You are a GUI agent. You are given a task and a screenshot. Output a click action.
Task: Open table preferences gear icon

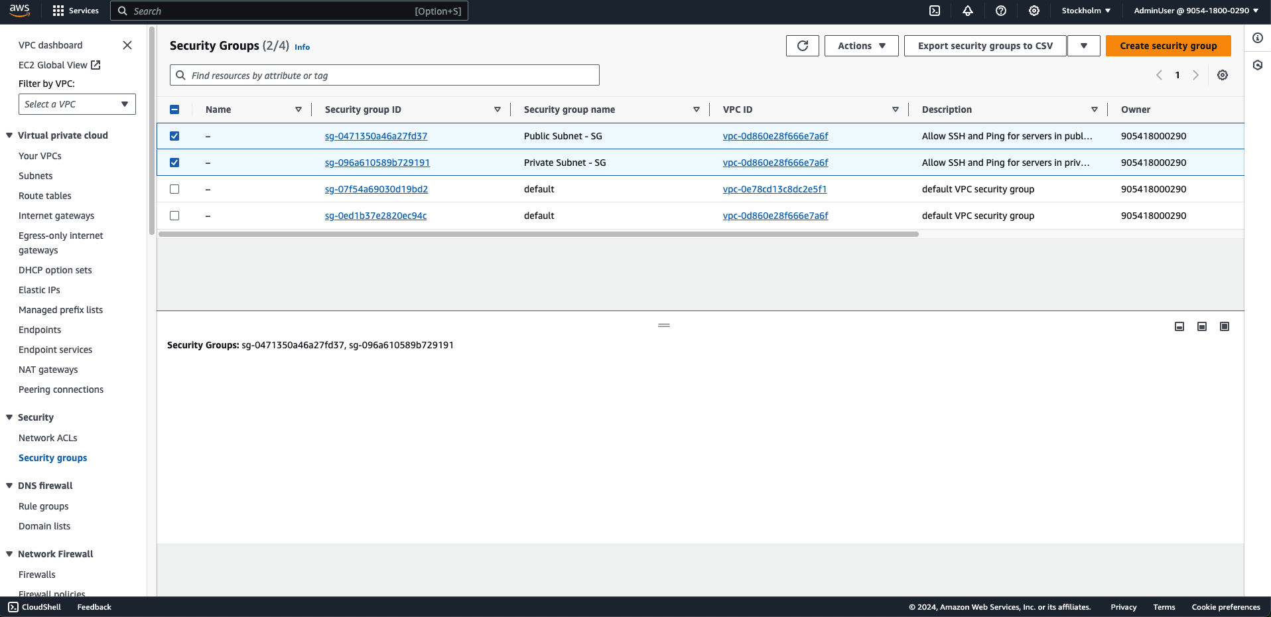[x=1222, y=75]
